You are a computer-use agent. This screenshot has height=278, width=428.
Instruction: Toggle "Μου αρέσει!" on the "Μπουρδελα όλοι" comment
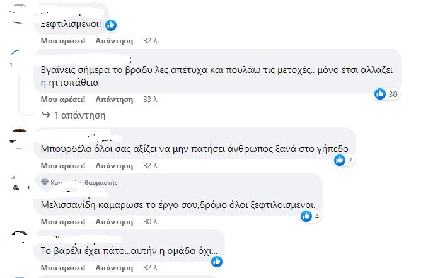63,166
